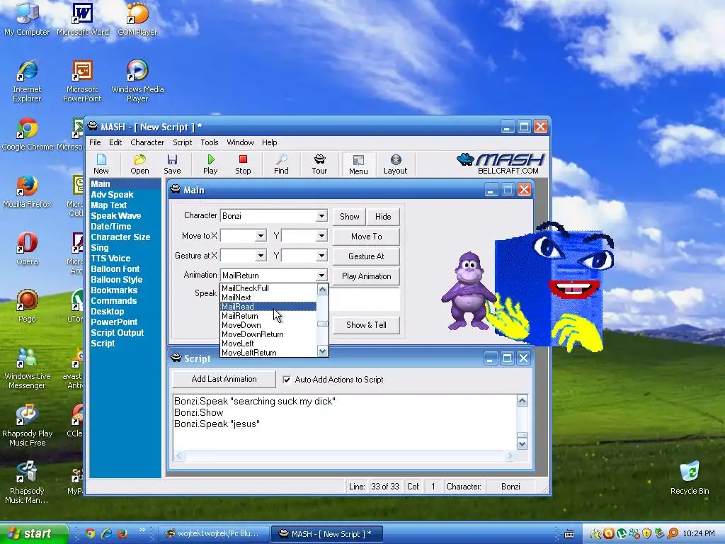Save the script using Save icon

coord(172,164)
